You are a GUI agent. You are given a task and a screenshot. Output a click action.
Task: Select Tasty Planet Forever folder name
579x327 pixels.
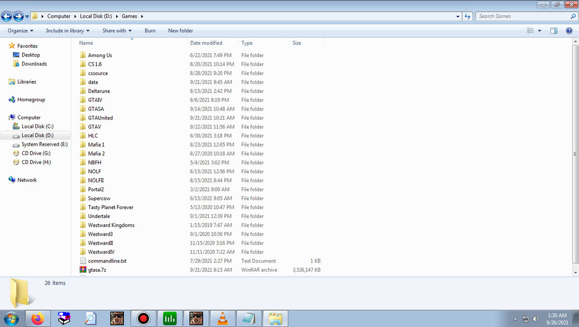click(111, 207)
